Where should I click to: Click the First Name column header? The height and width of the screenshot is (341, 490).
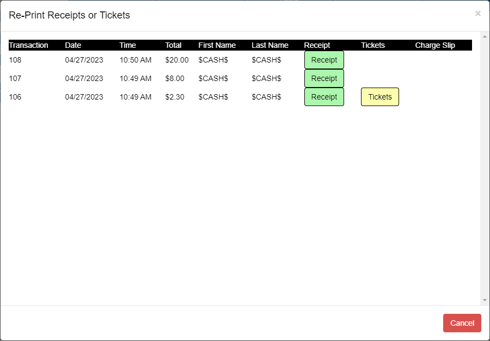click(217, 45)
